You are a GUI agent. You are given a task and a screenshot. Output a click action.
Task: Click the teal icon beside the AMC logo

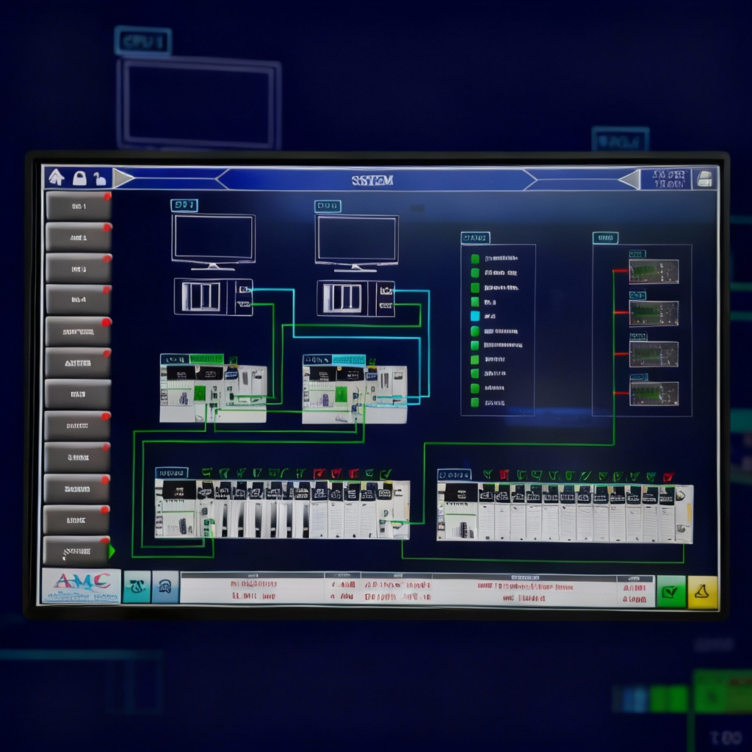pyautogui.click(x=137, y=587)
